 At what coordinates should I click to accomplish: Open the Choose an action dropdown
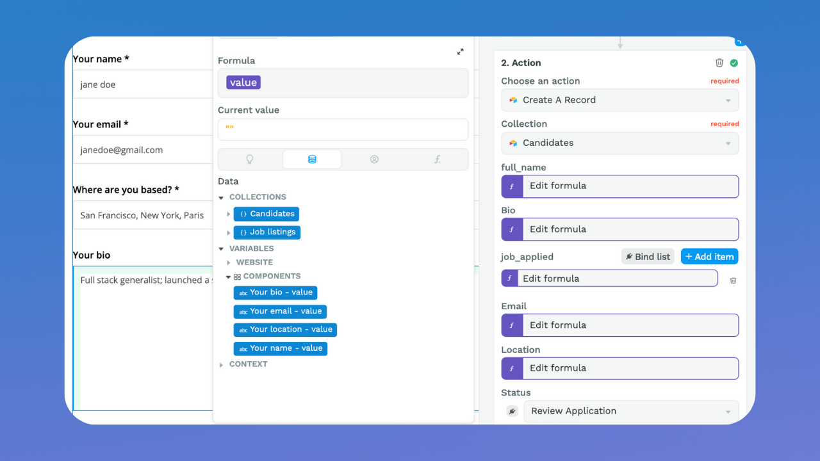[619, 100]
